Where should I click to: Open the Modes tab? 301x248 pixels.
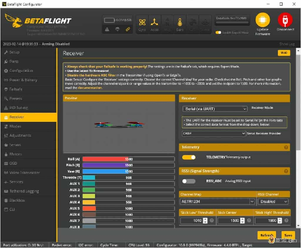point(28,126)
